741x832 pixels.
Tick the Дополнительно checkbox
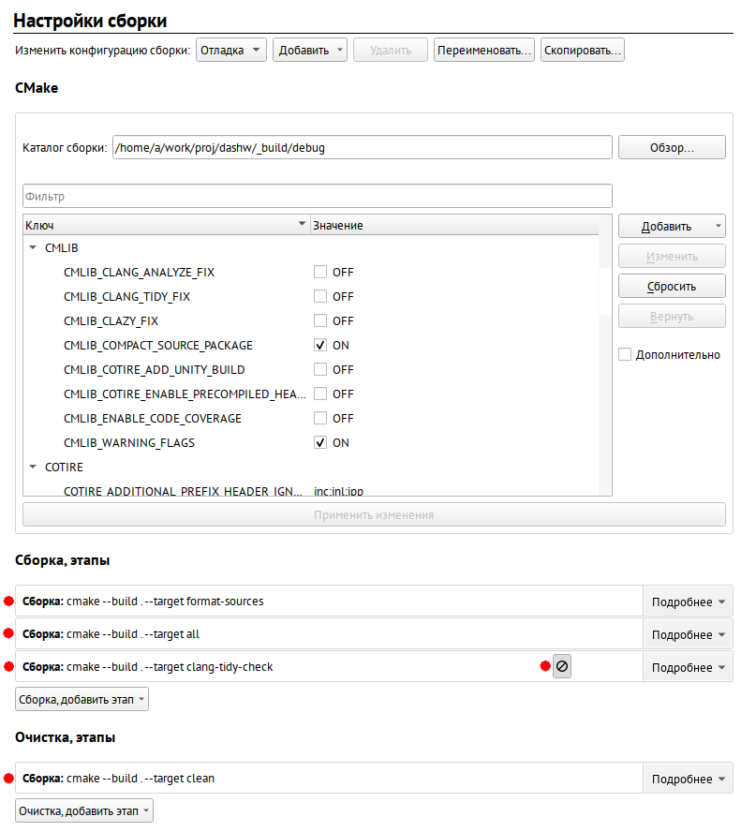pyautogui.click(x=625, y=354)
